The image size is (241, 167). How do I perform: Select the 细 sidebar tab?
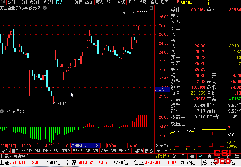click(192, 156)
